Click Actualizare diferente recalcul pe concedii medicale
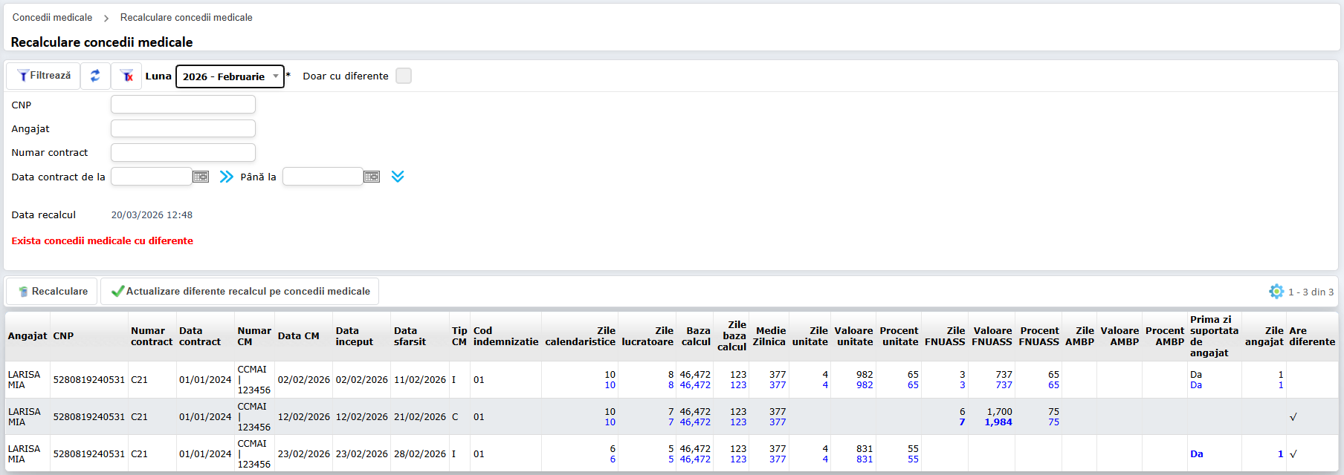 [240, 292]
